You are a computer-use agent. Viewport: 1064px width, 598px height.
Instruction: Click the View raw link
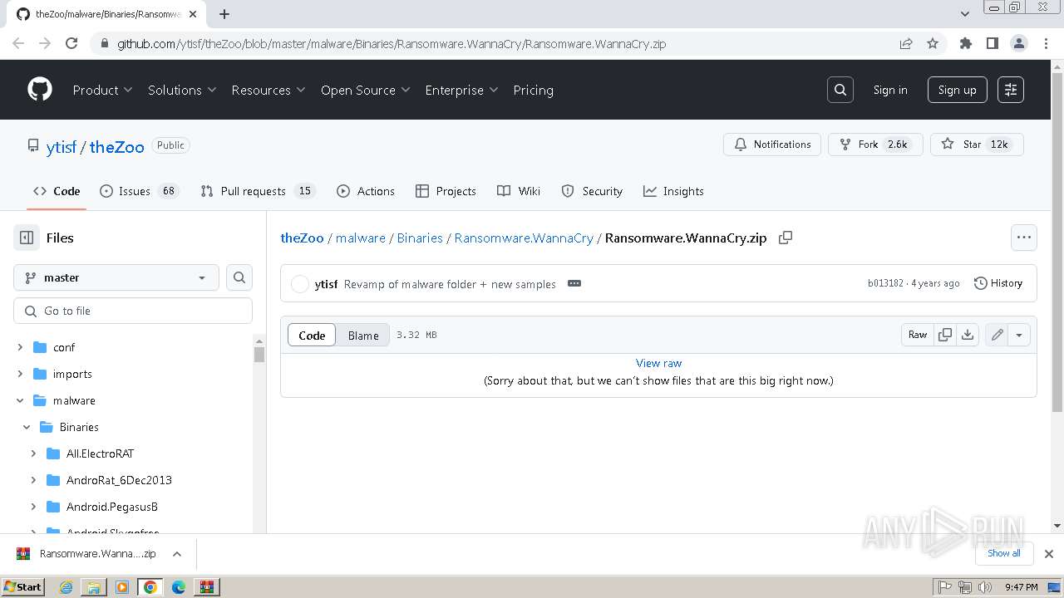click(x=658, y=363)
